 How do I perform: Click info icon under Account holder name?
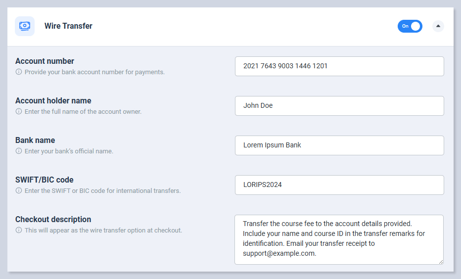19,112
